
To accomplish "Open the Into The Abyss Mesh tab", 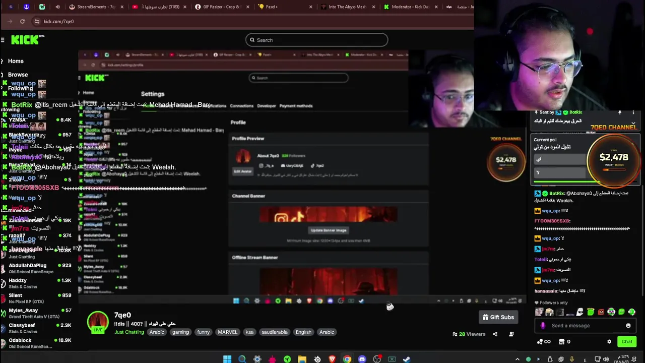I will pyautogui.click(x=347, y=7).
